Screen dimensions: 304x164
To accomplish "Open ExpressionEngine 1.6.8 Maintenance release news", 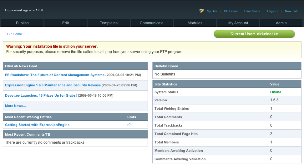I will (53, 85).
